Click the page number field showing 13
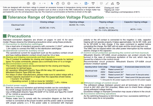The image size is (153, 106). (40, 3)
